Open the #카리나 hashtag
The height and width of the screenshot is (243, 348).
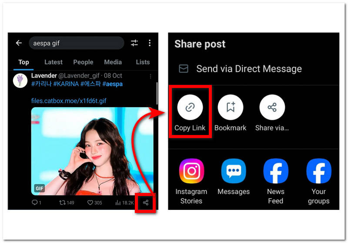pyautogui.click(x=41, y=84)
